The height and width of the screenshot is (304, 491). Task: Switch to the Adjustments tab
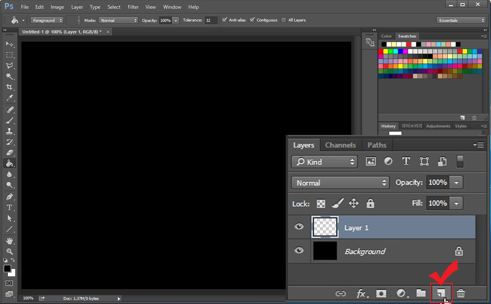[438, 126]
